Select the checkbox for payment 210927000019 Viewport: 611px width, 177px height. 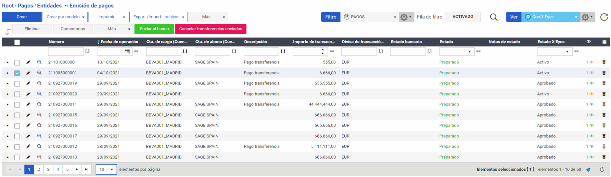coord(17,83)
